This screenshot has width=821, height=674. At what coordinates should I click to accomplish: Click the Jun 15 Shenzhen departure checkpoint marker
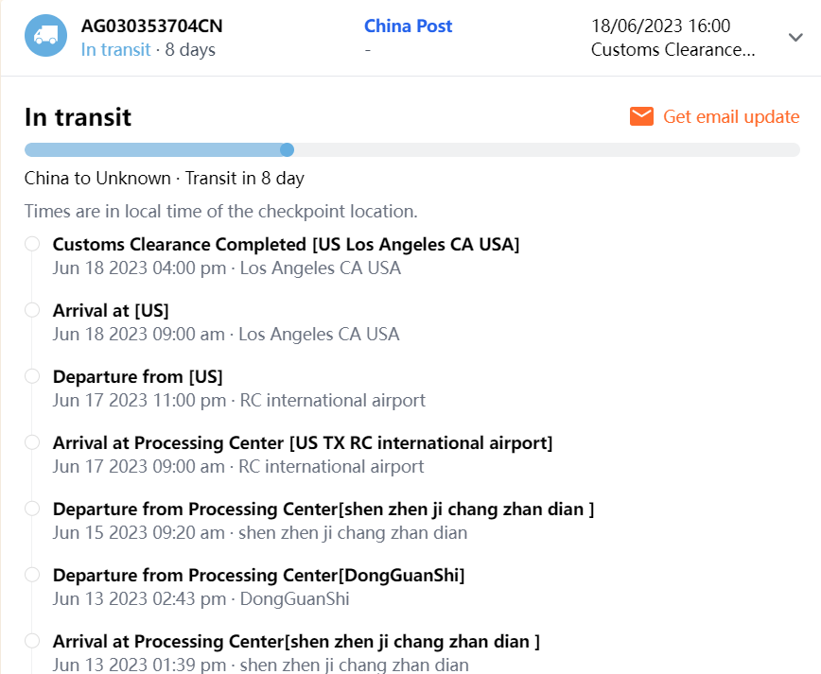(32, 509)
